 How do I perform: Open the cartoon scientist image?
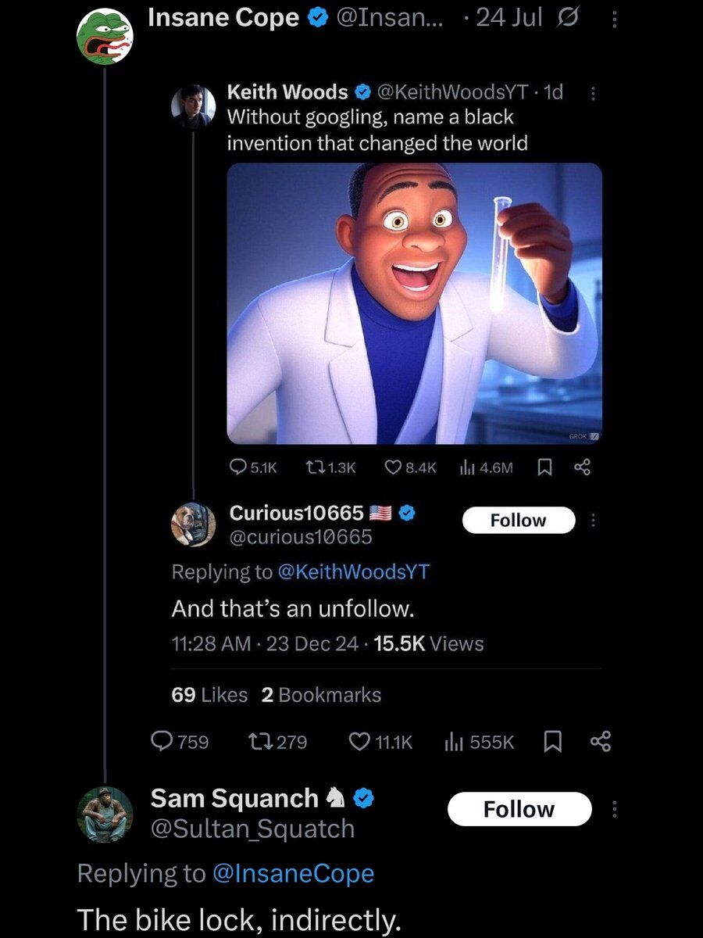414,303
